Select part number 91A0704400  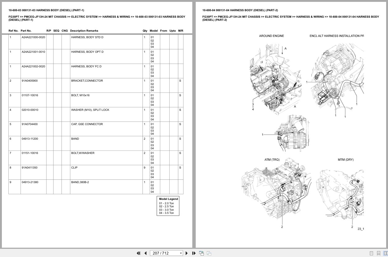click(x=30, y=124)
